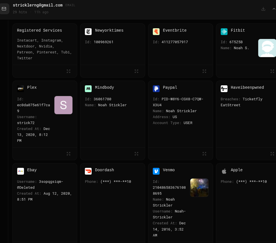Download results for stricklerng@gmail.com
Screen dimensions: 276x243
point(263,9)
